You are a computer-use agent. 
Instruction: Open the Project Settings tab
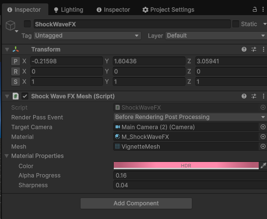click(x=168, y=10)
